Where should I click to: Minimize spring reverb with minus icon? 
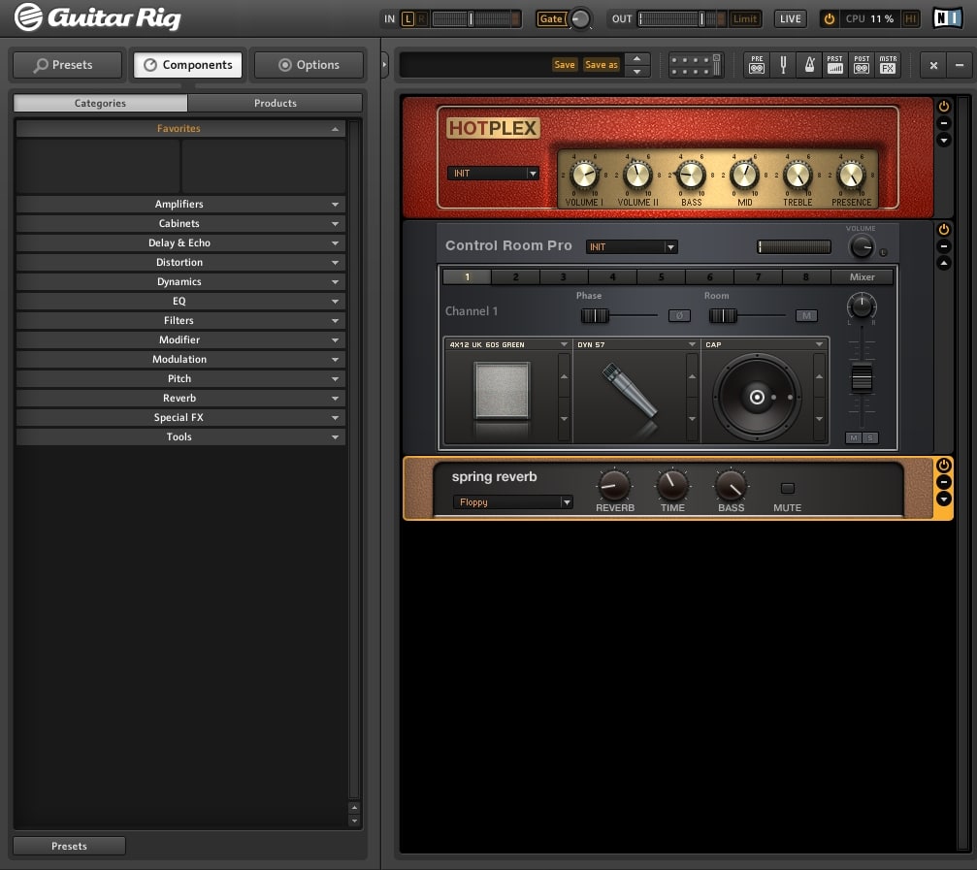point(944,482)
